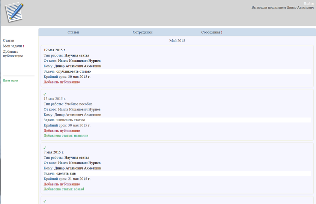This screenshot has height=204, width=316.
Task: Click Выйти to log out
Action: click(309, 3)
